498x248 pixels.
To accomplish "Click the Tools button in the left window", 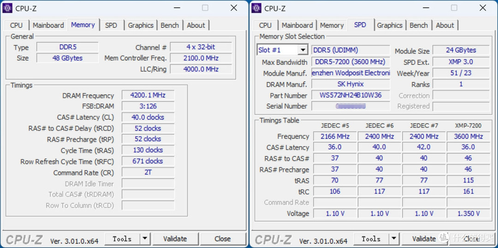I will 122,239.
